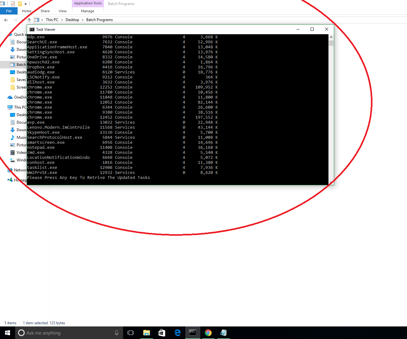This screenshot has height=339, width=407.
Task: Select Homegroup at sidebar bottom
Action: click(x=18, y=180)
